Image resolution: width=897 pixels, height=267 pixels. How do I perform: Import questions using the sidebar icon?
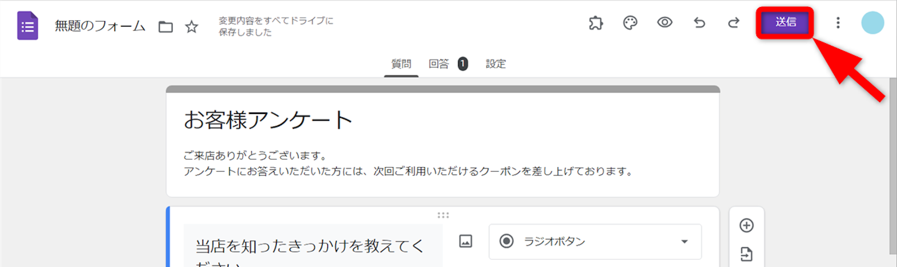[746, 254]
